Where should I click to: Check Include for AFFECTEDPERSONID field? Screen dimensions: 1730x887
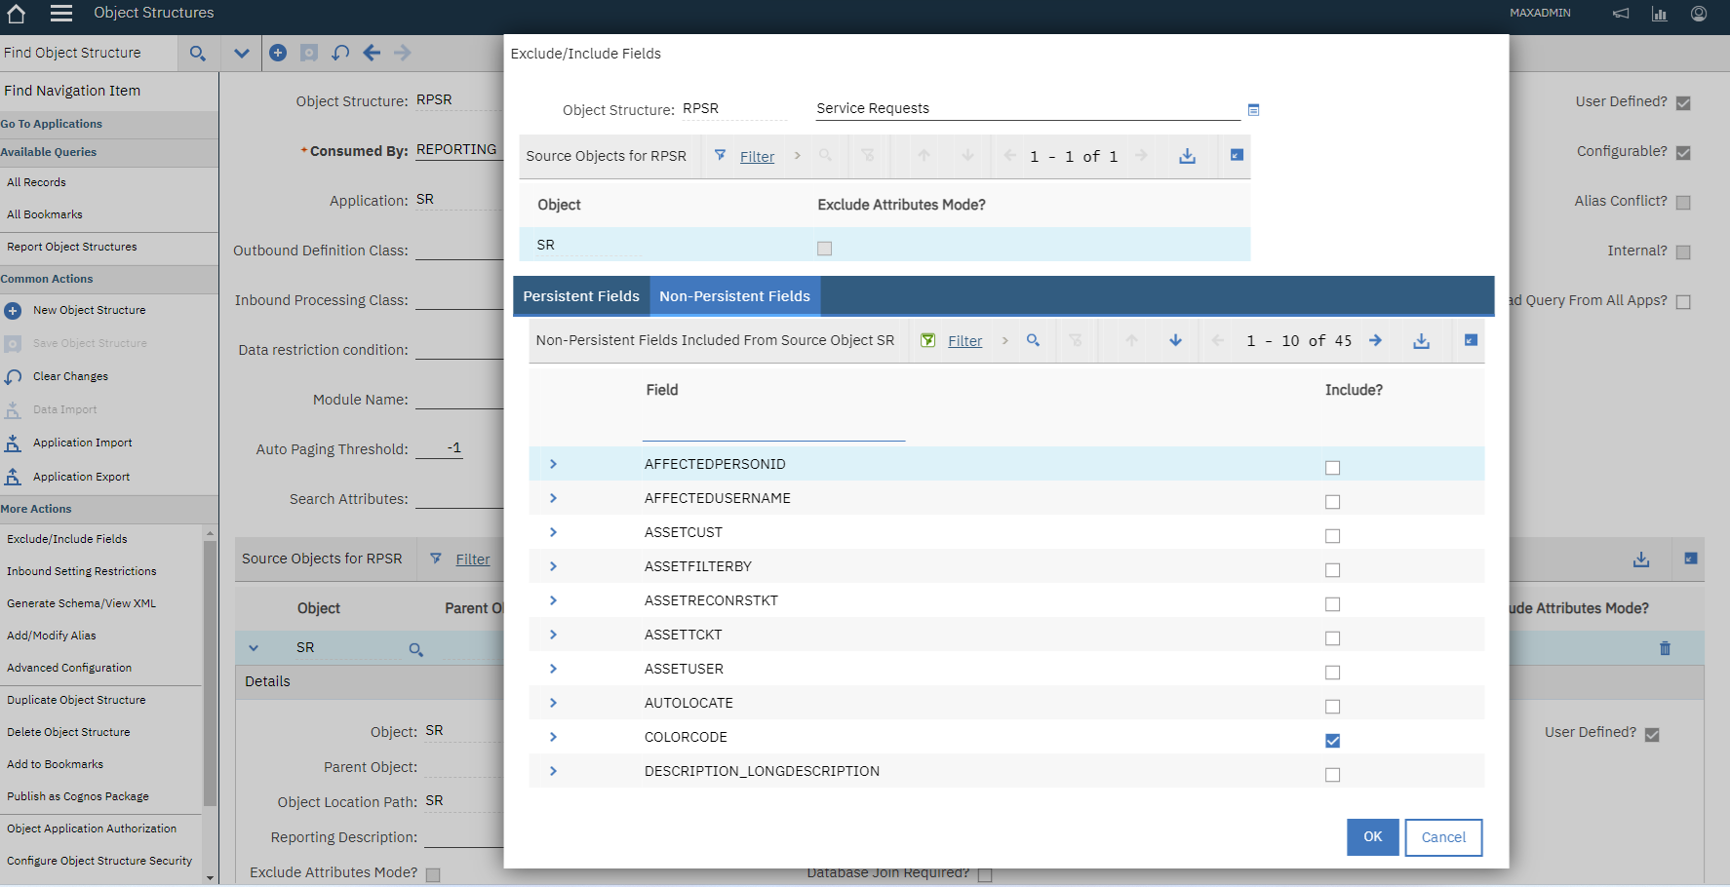click(1332, 468)
